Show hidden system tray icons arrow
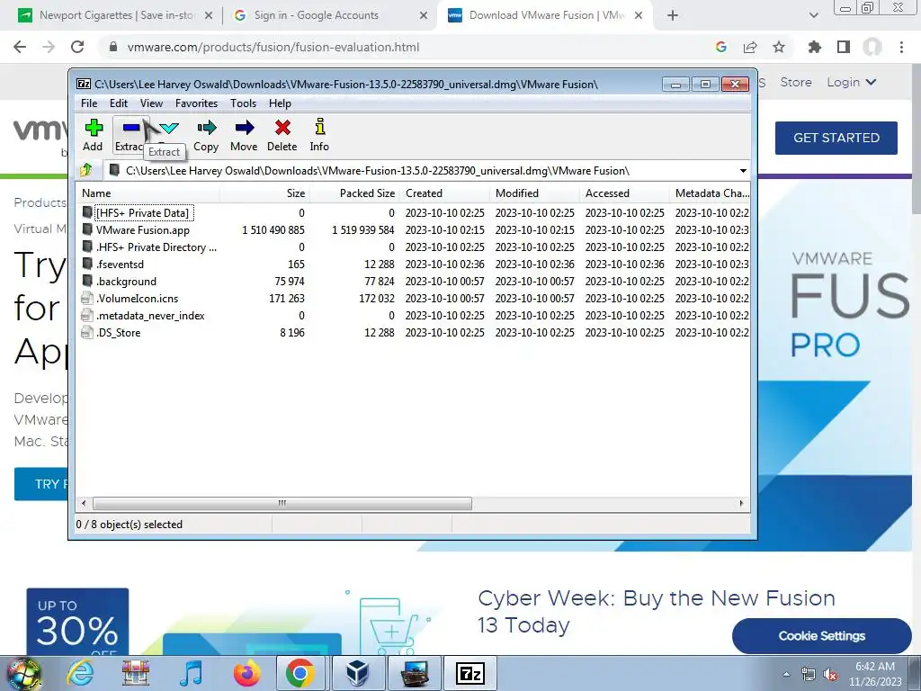Screen dimensions: 921x691 point(786,675)
